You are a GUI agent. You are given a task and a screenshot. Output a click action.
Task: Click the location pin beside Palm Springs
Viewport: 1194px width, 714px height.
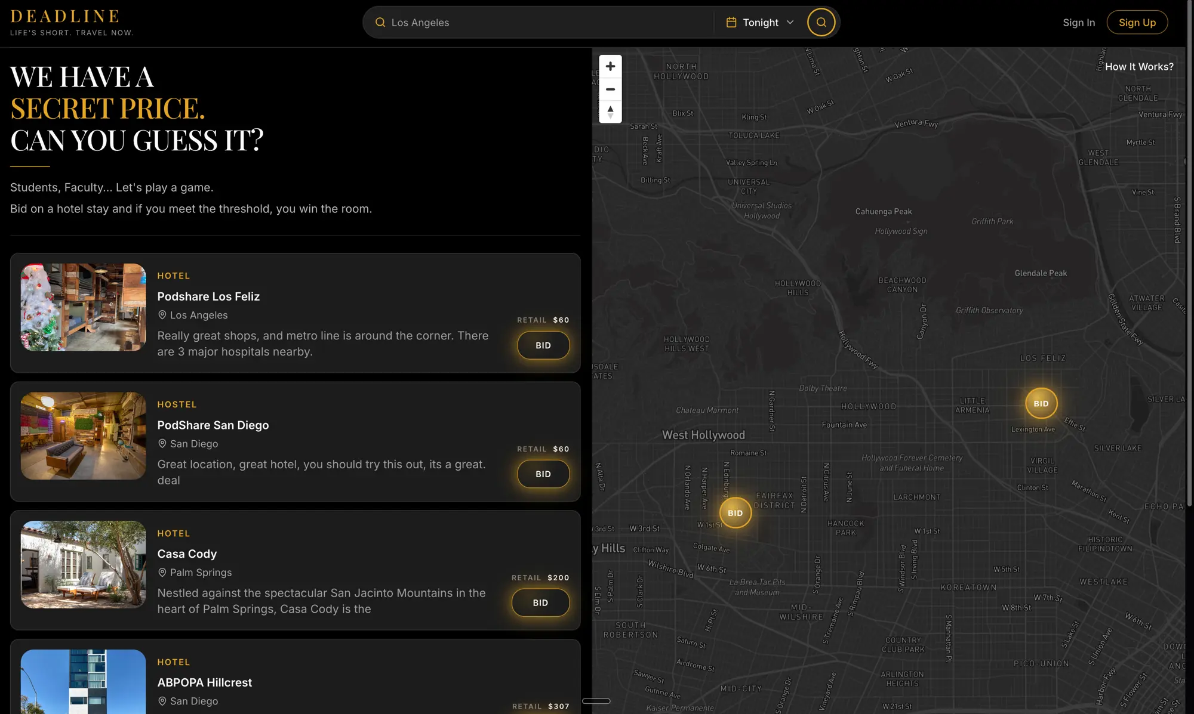pos(162,573)
